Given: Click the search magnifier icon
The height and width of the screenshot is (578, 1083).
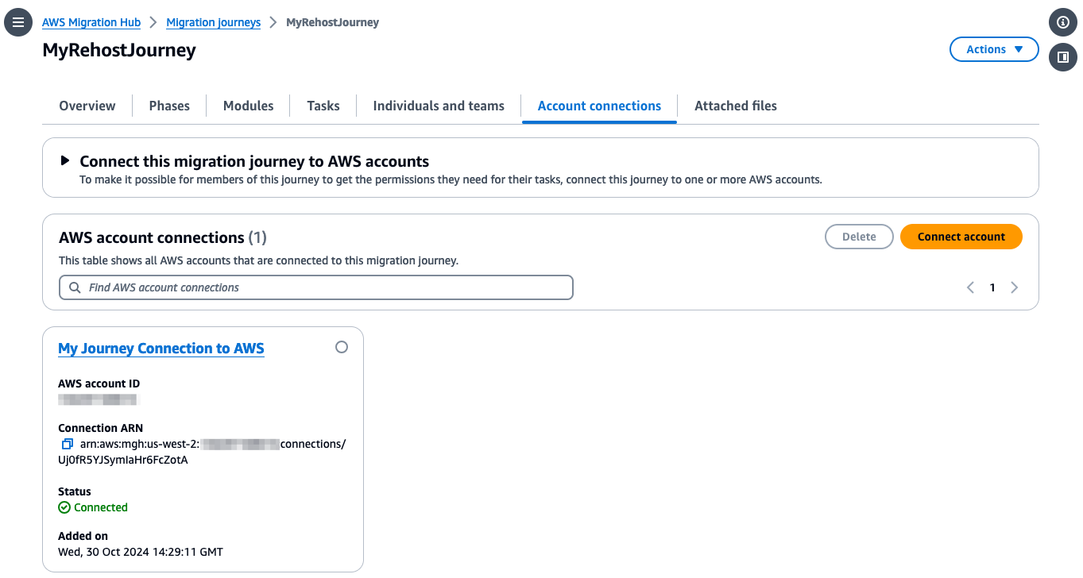Looking at the screenshot, I should coord(75,287).
